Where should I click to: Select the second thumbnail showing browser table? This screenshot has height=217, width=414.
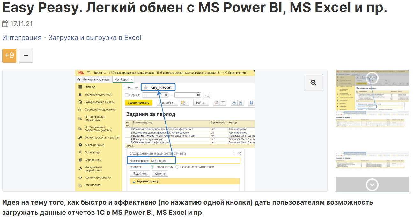click(372, 119)
